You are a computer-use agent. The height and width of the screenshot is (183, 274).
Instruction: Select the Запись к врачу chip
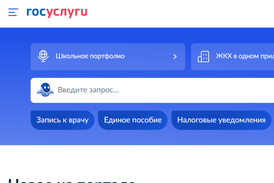pos(63,120)
